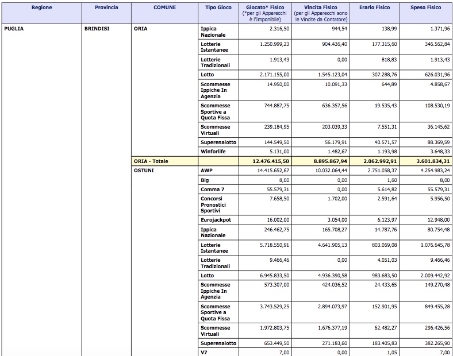Select the ORIA comune cell
The height and width of the screenshot is (356, 453).
click(x=140, y=28)
